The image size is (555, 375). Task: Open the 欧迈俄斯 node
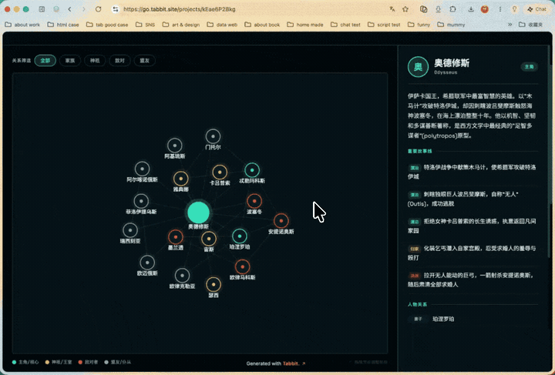147,263
